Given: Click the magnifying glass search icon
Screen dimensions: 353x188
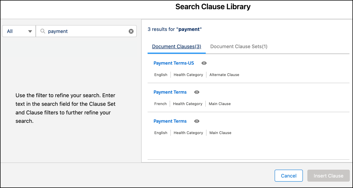Looking at the screenshot, I should pyautogui.click(x=42, y=31).
